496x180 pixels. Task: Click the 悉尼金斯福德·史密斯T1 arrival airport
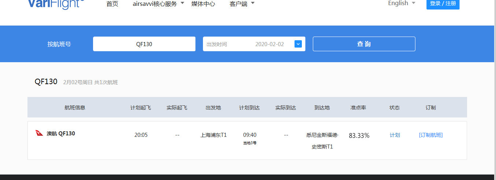click(322, 141)
